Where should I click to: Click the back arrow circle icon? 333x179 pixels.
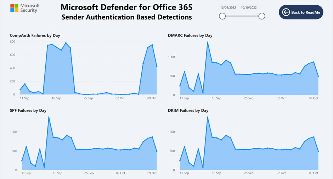[x=286, y=12]
